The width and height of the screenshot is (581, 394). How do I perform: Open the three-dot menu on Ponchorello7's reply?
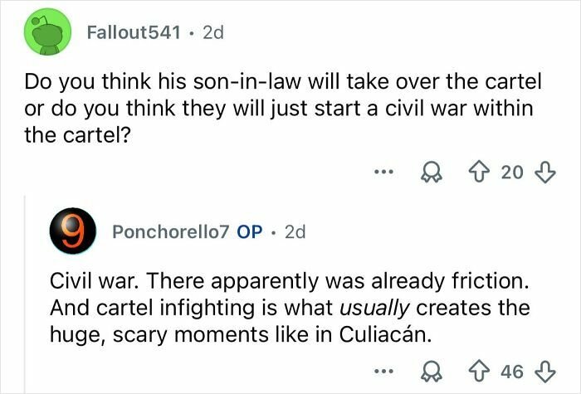click(381, 370)
